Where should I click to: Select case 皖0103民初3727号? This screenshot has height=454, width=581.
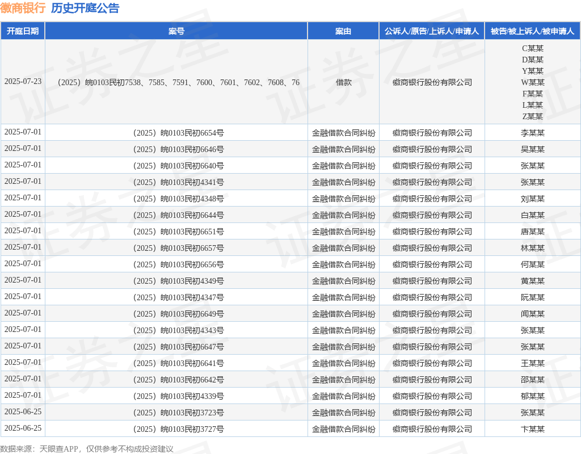click(178, 429)
